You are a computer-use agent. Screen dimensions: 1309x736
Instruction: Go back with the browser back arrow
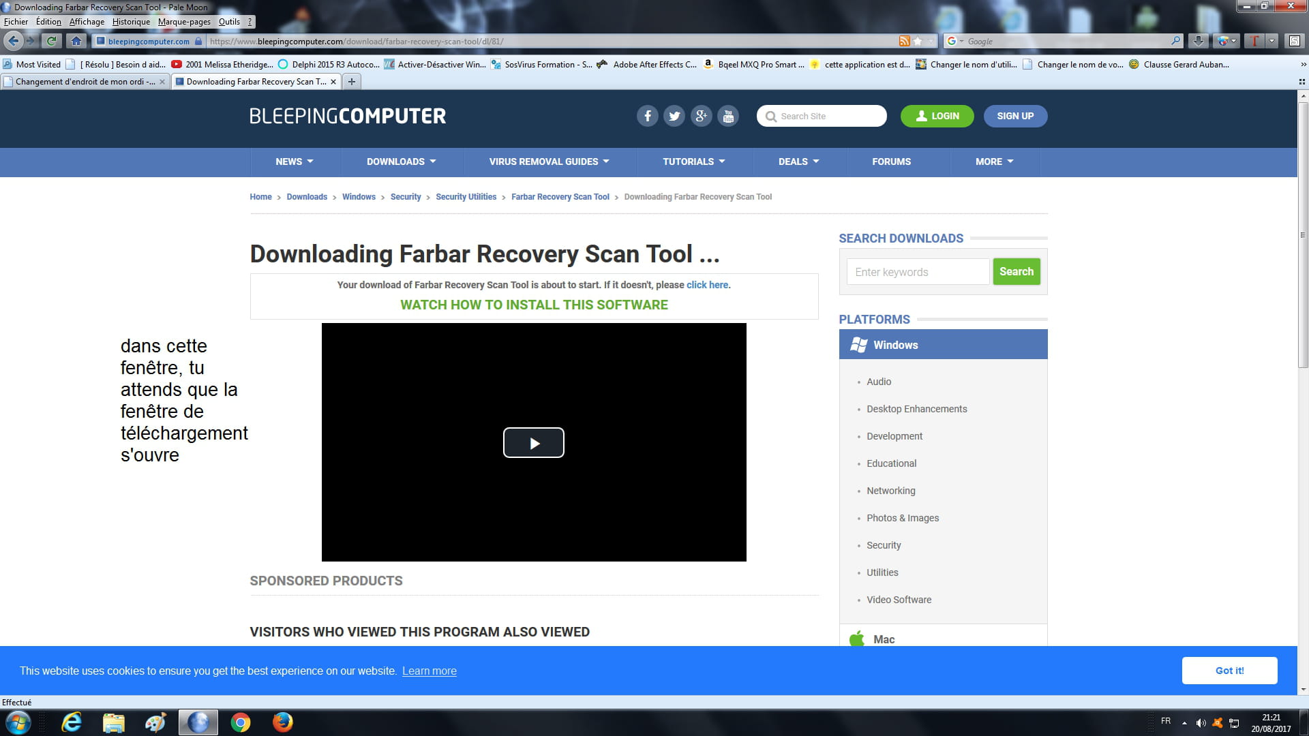point(13,41)
